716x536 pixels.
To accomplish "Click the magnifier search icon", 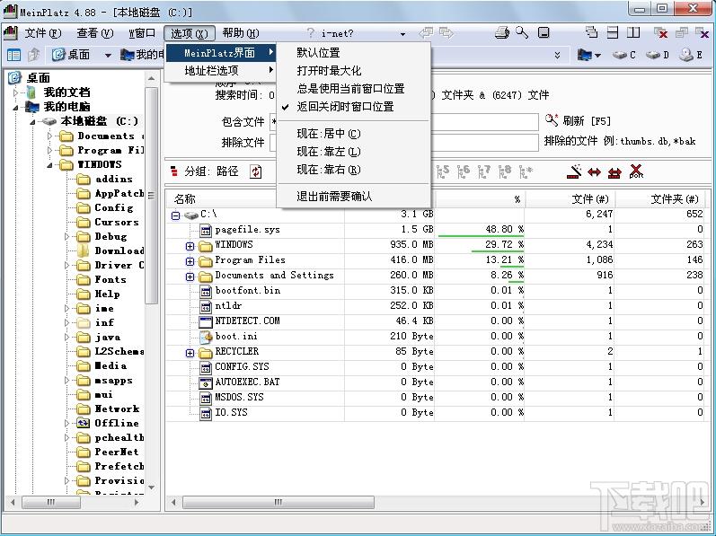I will [x=522, y=32].
